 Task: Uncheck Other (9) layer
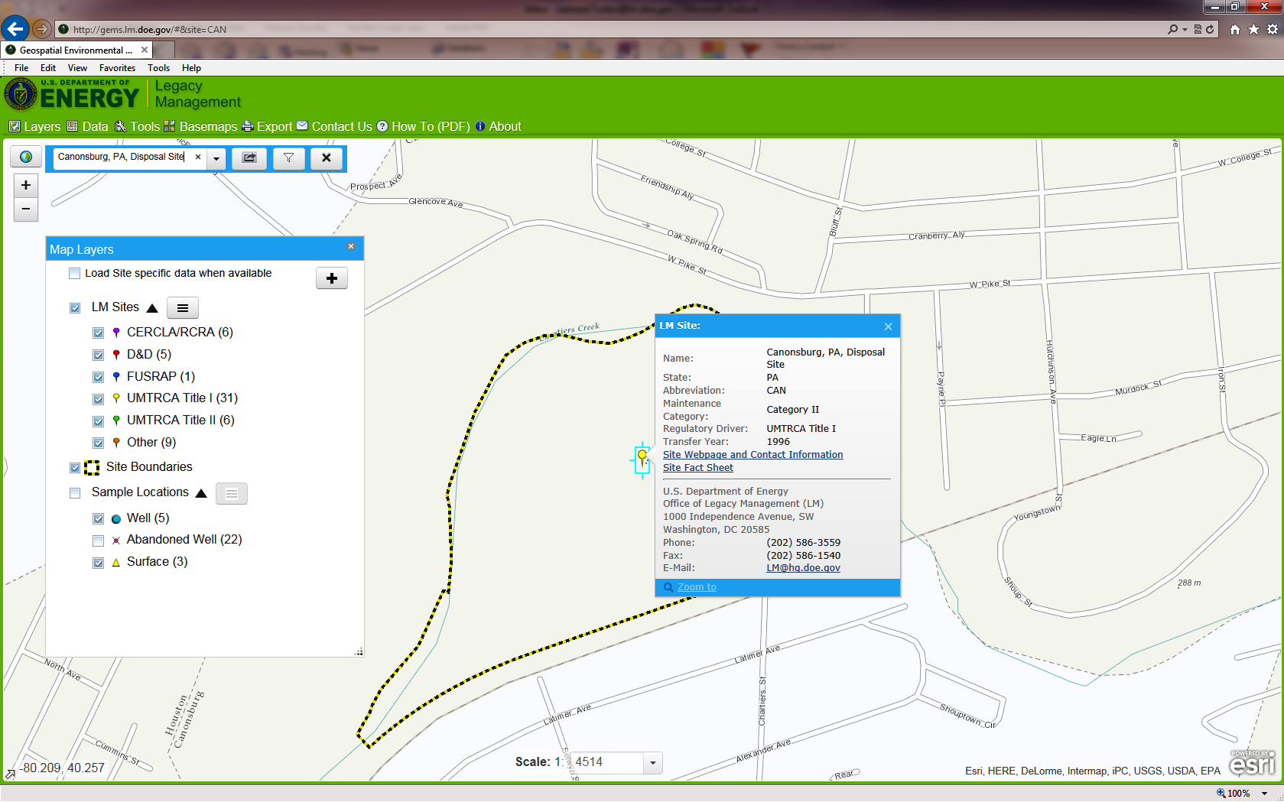98,443
